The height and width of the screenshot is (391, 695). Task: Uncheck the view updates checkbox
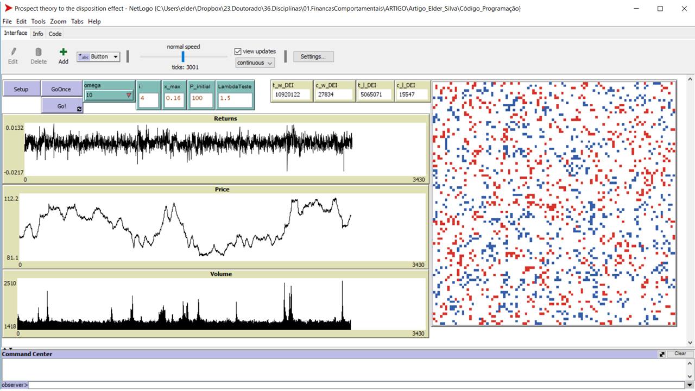click(x=238, y=51)
